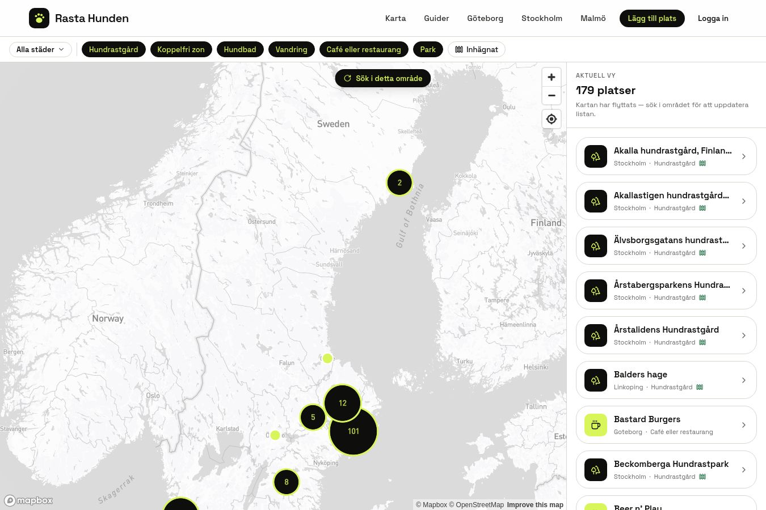Screen dimensions: 766x510
Task: Open the map cluster marked 12
Action: [x=343, y=403]
